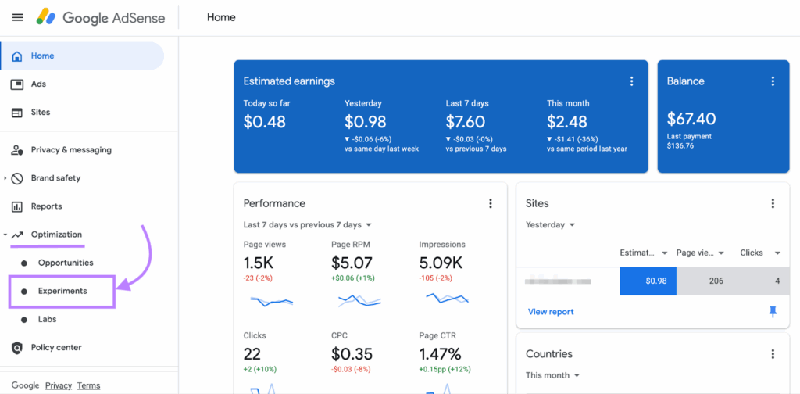The height and width of the screenshot is (394, 800).
Task: Open the hamburger main menu
Action: pyautogui.click(x=17, y=17)
